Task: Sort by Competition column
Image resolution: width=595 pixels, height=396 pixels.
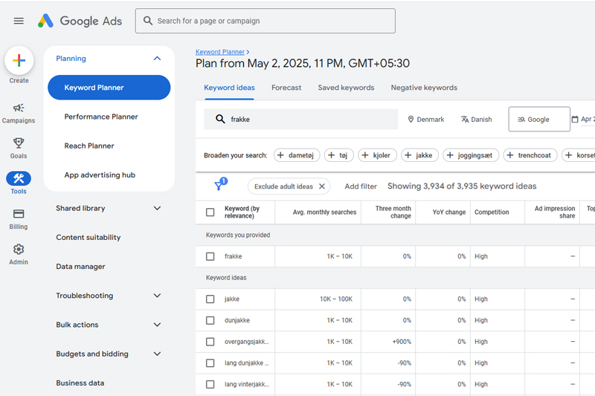Action: coord(492,212)
